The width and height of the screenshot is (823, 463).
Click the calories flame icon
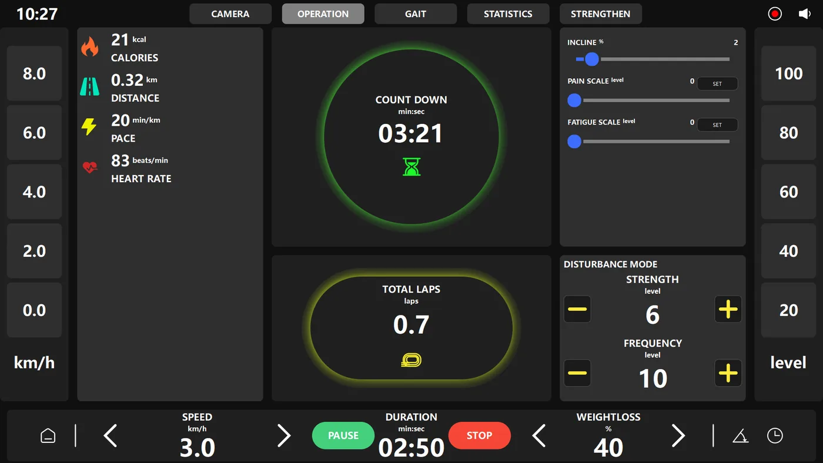90,47
